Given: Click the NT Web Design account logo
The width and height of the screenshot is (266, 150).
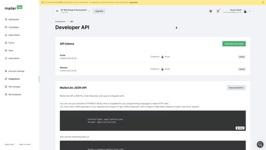Looking at the screenshot, I should pyautogui.click(x=57, y=11).
